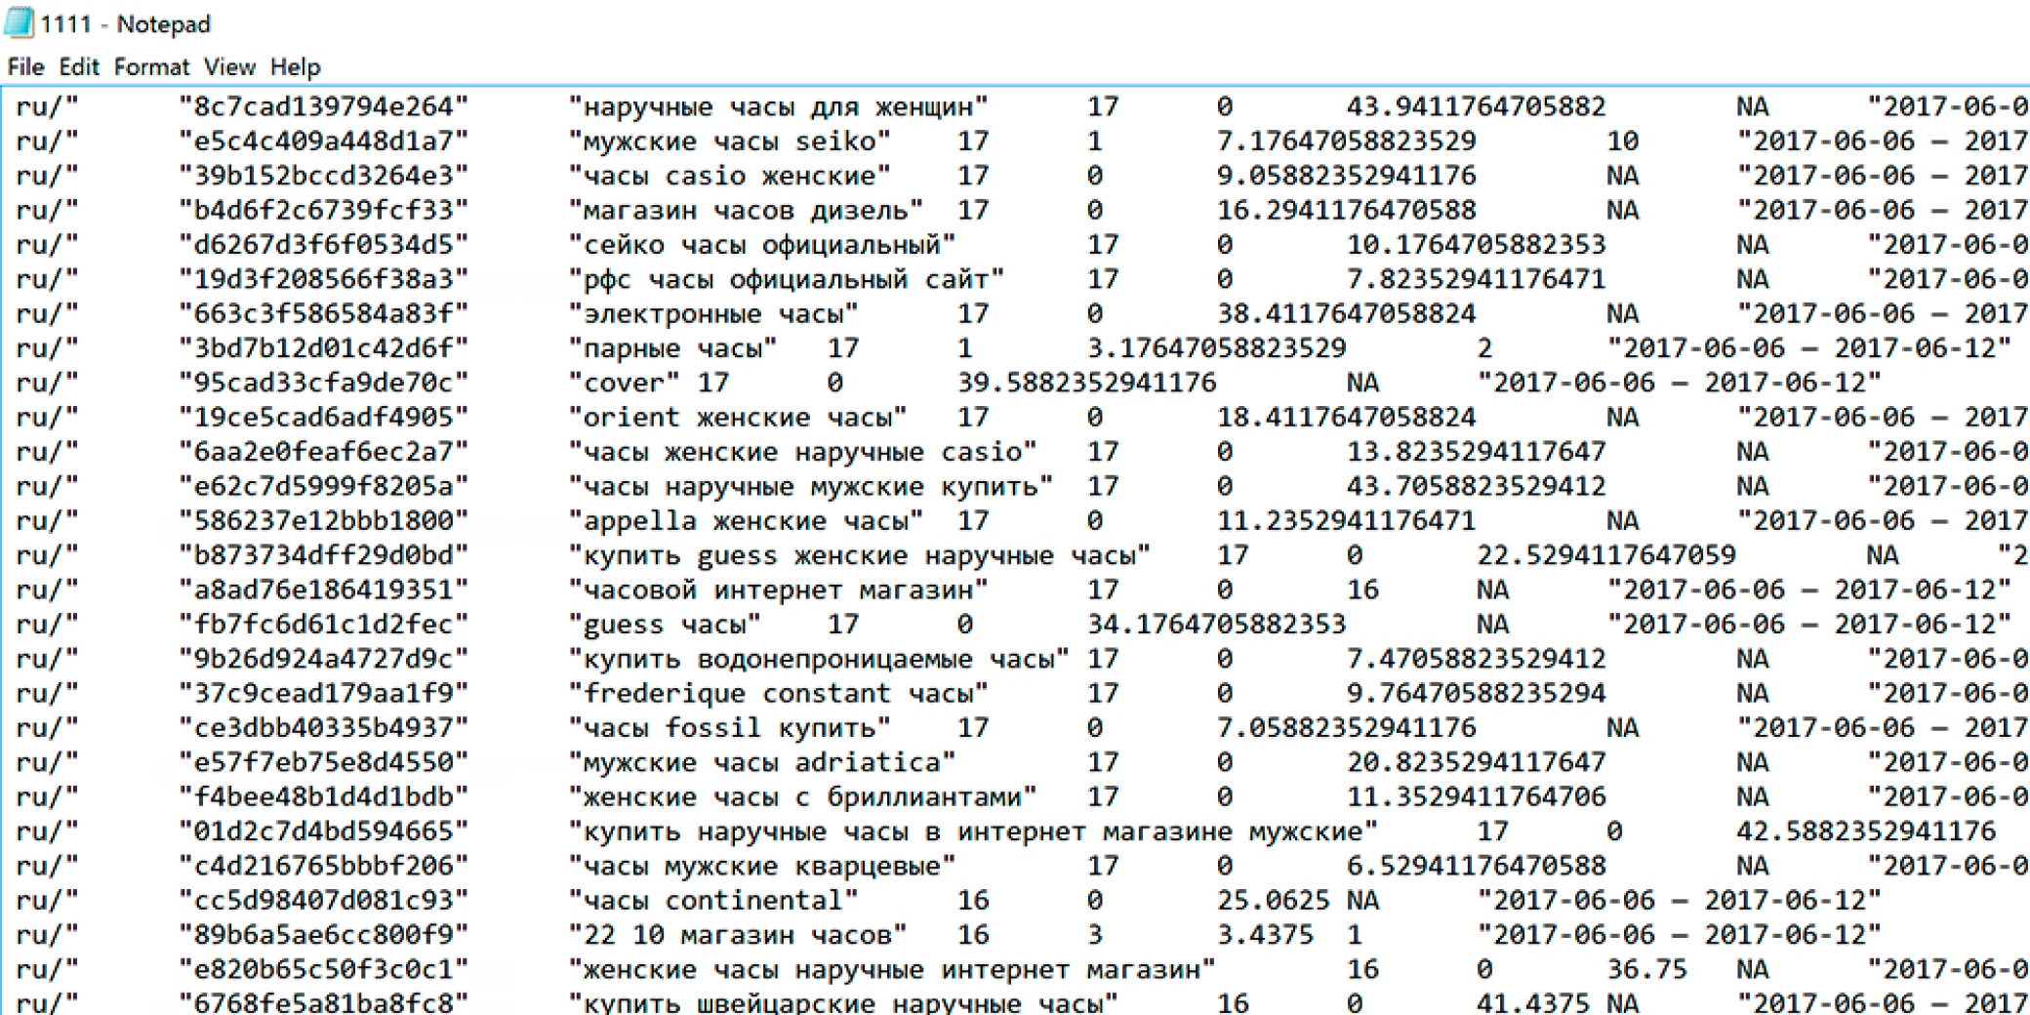Click the text "89b6a5ae6cc800f9"

click(x=324, y=935)
